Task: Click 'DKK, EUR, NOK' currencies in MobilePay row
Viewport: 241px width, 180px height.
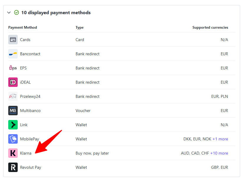Action: [197, 139]
